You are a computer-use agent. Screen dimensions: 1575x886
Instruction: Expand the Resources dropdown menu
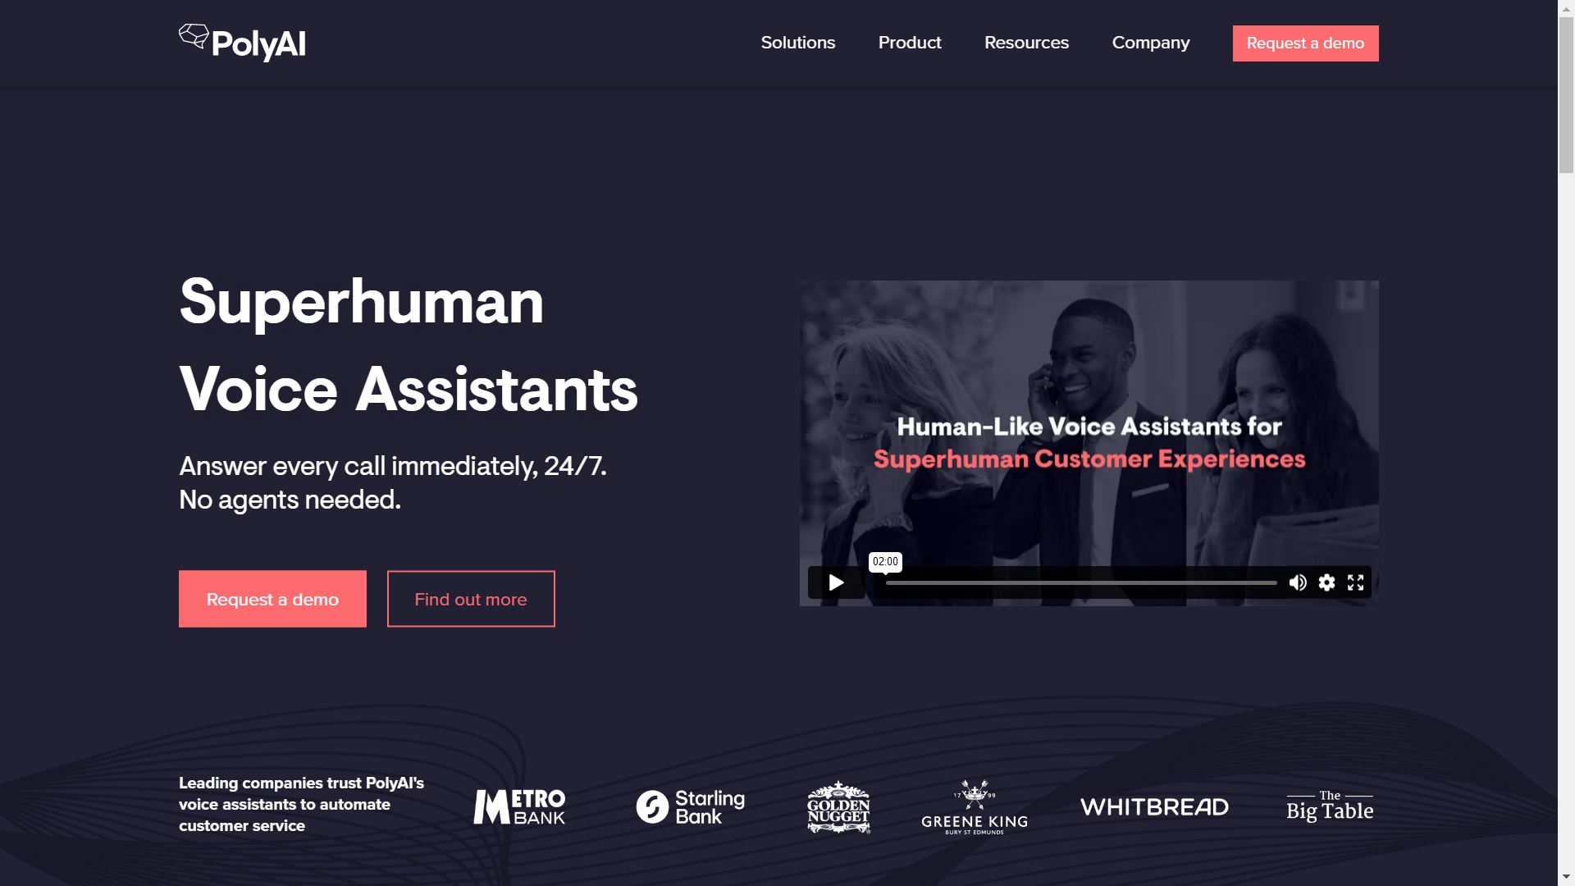1025,42
